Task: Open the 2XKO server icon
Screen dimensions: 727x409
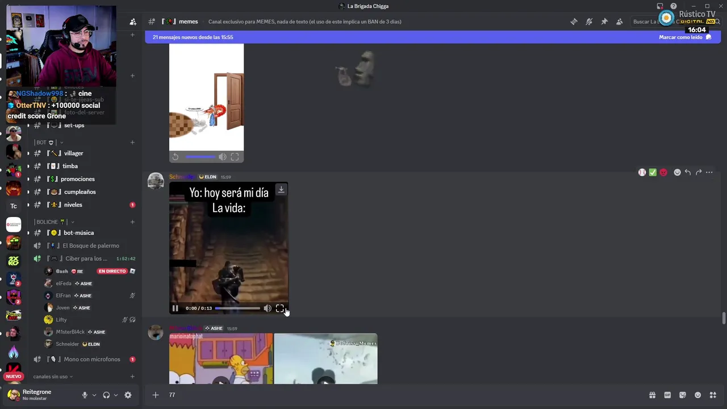Action: pyautogui.click(x=14, y=261)
